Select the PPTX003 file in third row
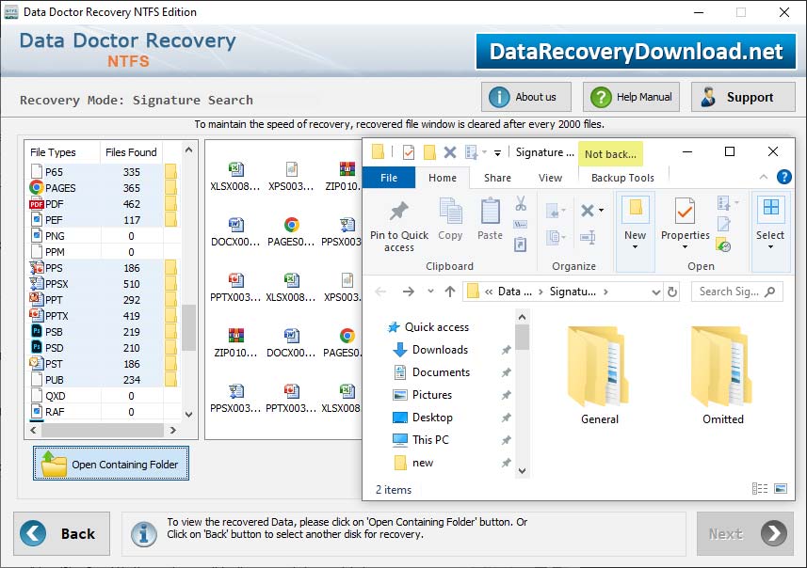 [235, 288]
